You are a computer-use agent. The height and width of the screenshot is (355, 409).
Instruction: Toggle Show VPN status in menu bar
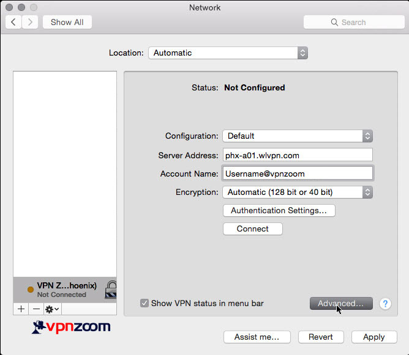144,303
